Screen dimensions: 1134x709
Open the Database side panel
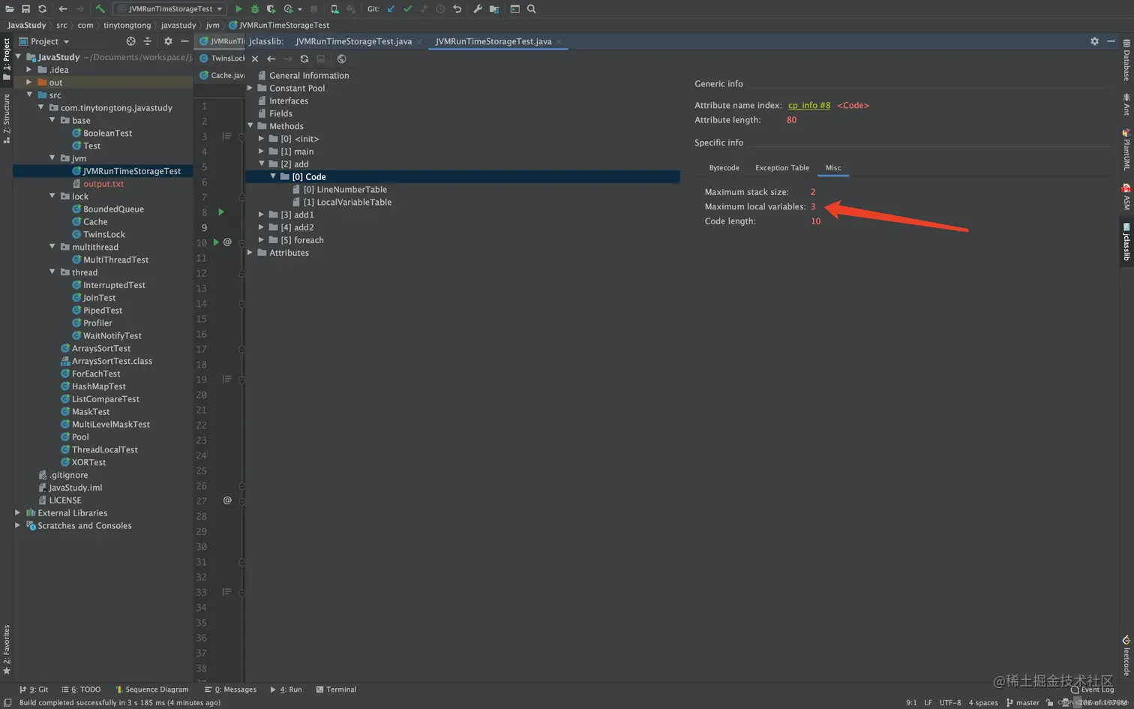(1126, 60)
